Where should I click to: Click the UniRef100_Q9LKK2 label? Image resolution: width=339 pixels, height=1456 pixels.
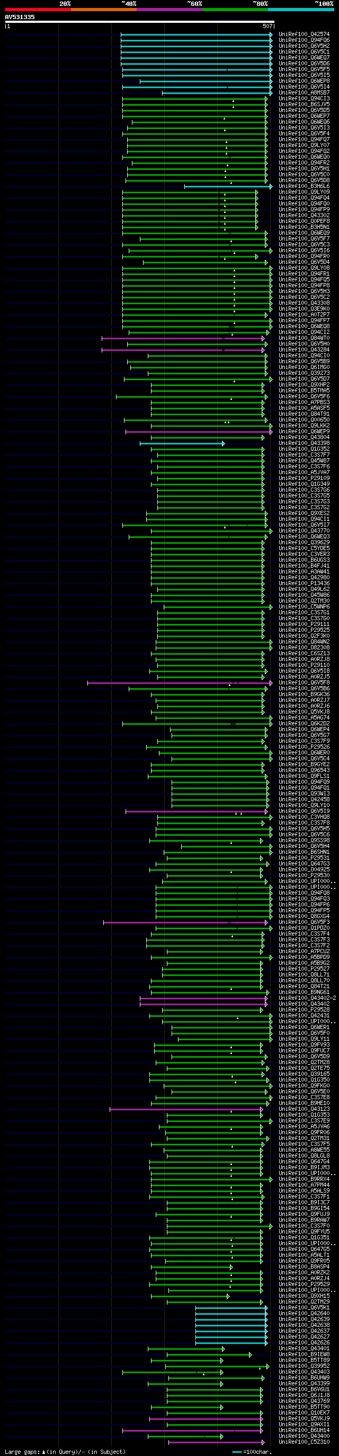304,426
